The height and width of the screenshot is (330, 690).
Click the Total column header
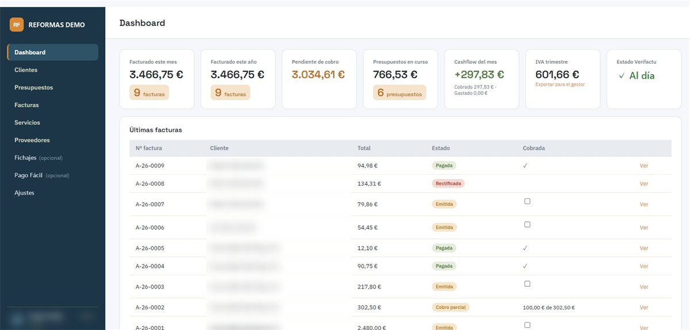[364, 148]
